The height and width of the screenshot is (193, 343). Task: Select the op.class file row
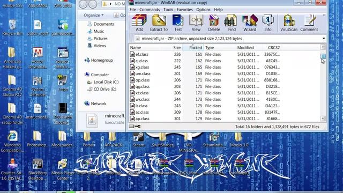click(x=205, y=80)
